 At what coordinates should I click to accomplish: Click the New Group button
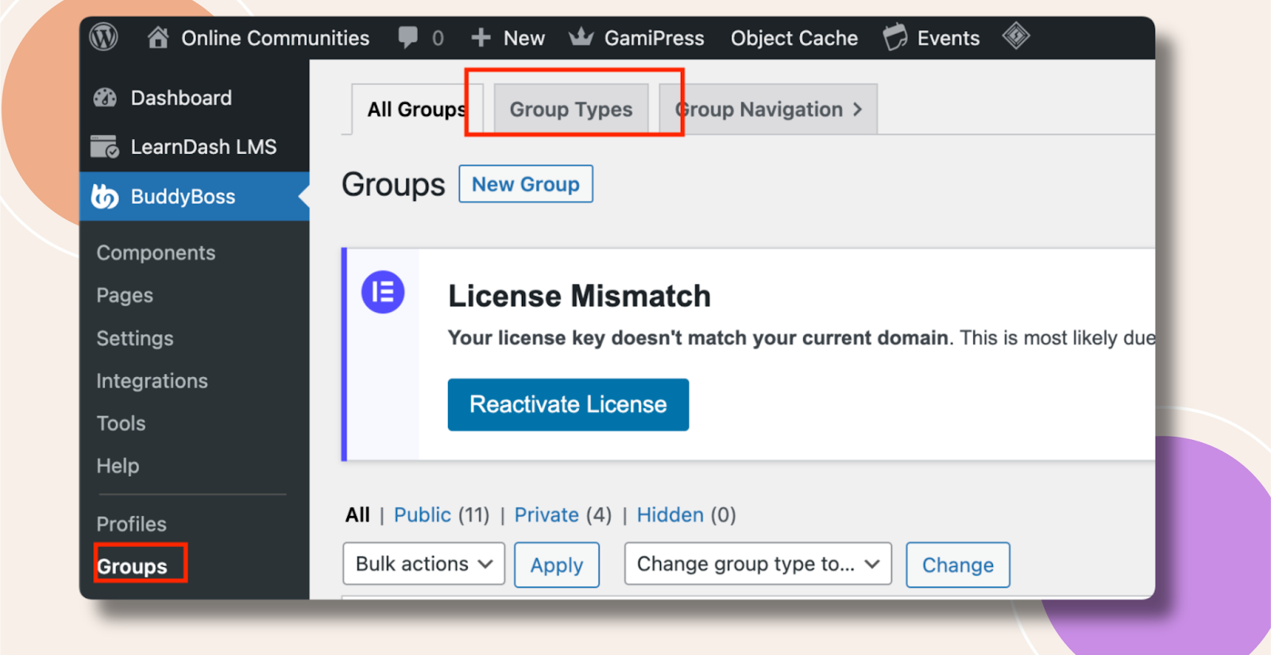(526, 184)
